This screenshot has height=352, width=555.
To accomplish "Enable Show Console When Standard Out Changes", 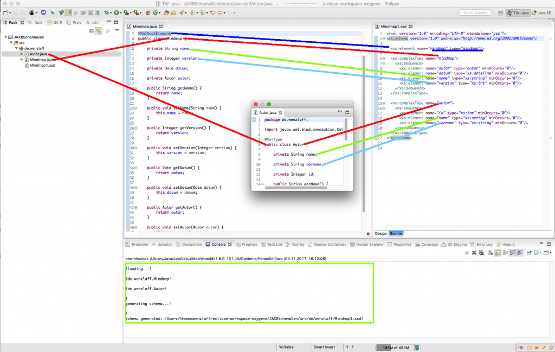I will pos(512,253).
